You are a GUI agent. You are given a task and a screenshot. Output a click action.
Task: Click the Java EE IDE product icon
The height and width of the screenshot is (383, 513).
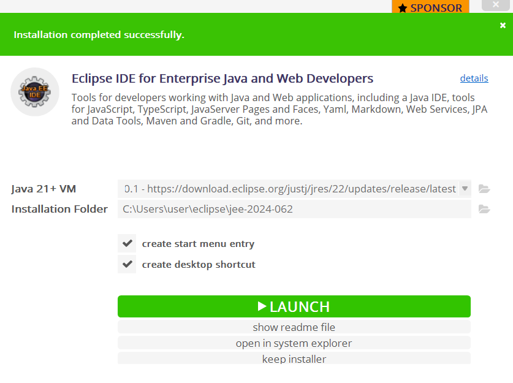[x=35, y=92]
